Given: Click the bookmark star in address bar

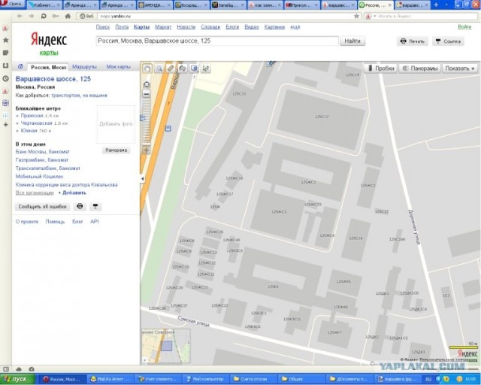Looking at the screenshot, I should point(356,16).
